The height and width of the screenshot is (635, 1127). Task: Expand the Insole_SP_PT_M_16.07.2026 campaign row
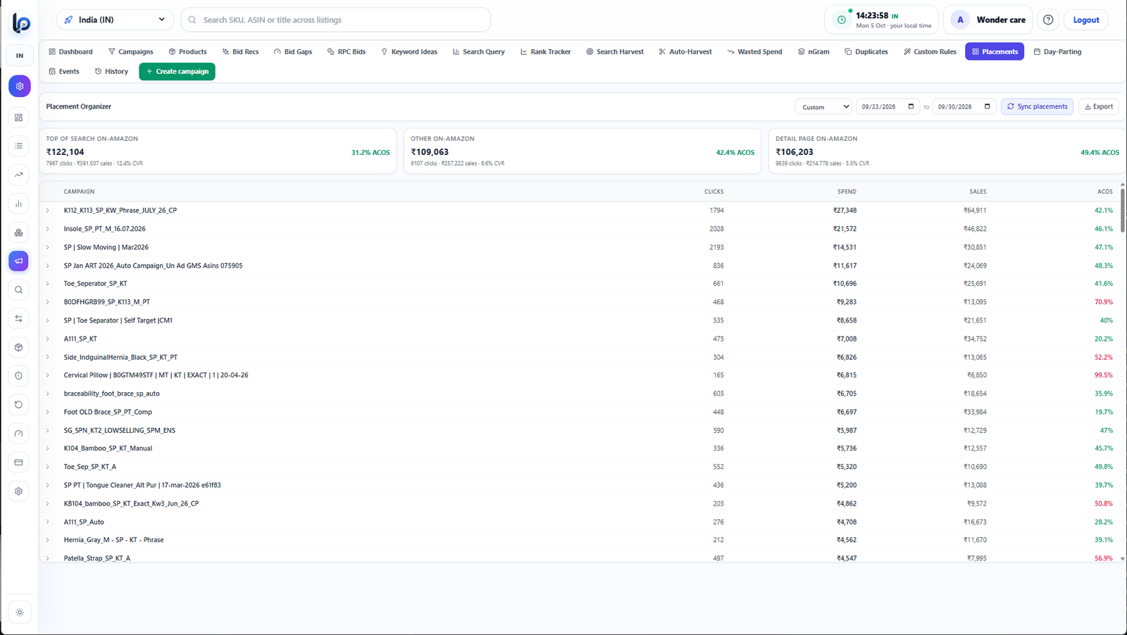click(x=48, y=229)
